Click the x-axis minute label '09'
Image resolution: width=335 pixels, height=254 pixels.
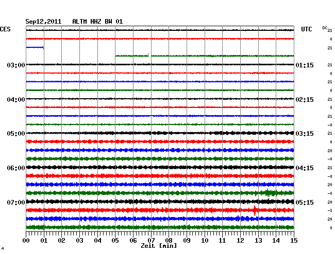(x=187, y=240)
